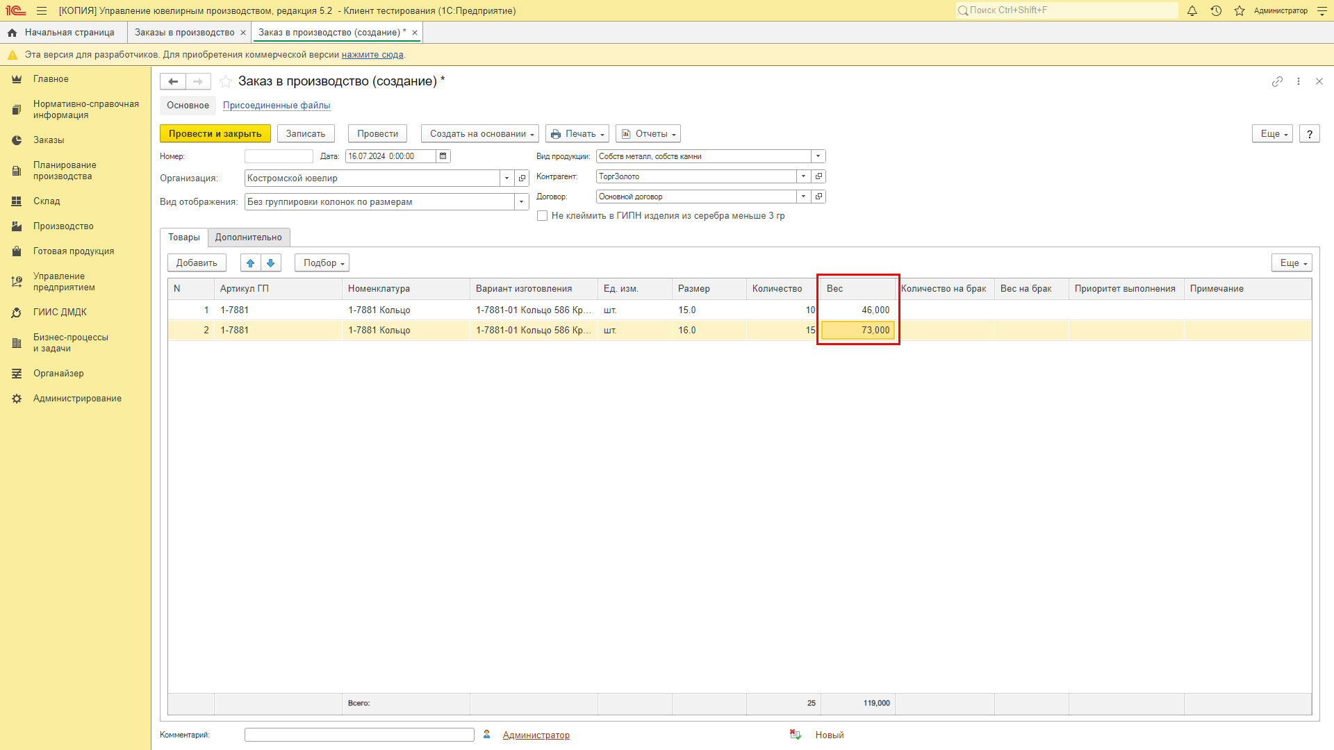Move row up with blue arrow

coord(251,262)
